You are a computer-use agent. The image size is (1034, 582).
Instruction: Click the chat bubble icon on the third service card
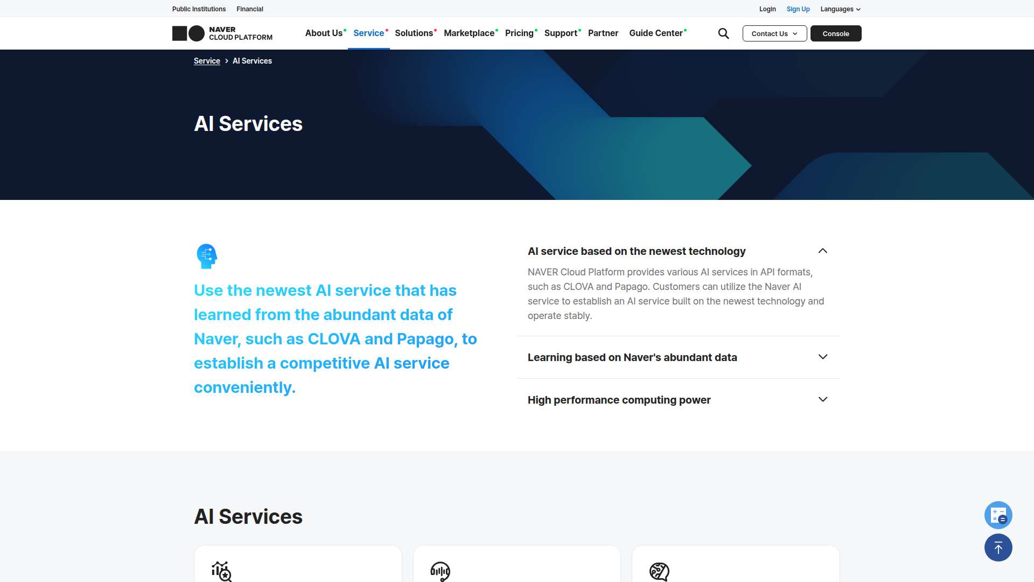coord(659,571)
